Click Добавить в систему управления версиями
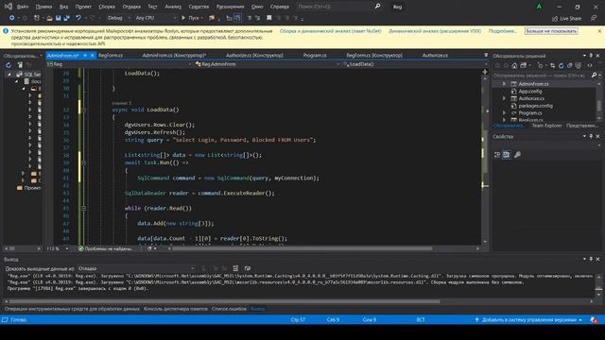Screen dimensions: 605x340 pos(528,320)
